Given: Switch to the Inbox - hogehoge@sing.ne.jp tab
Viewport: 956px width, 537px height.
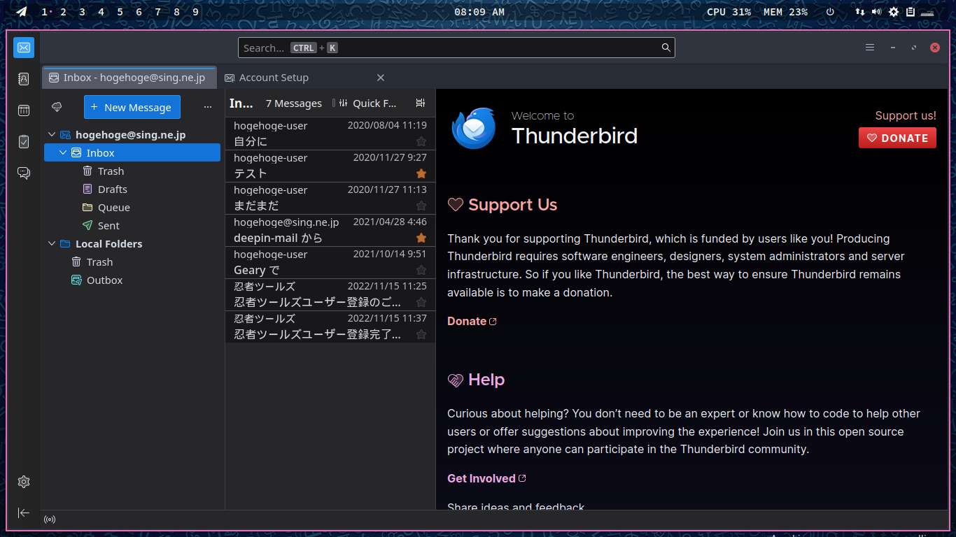Looking at the screenshot, I should tap(129, 78).
